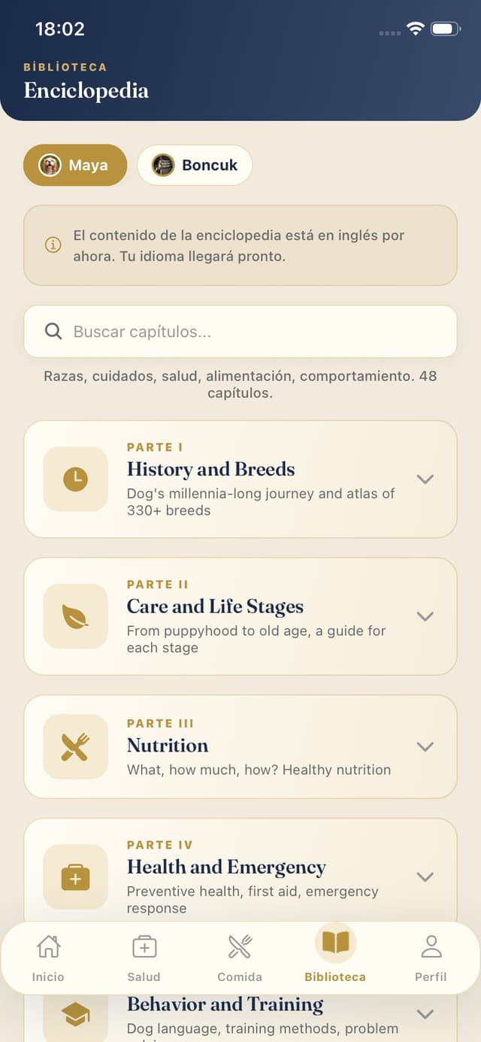Go to the Salud tab
481x1042 pixels.
point(144,957)
